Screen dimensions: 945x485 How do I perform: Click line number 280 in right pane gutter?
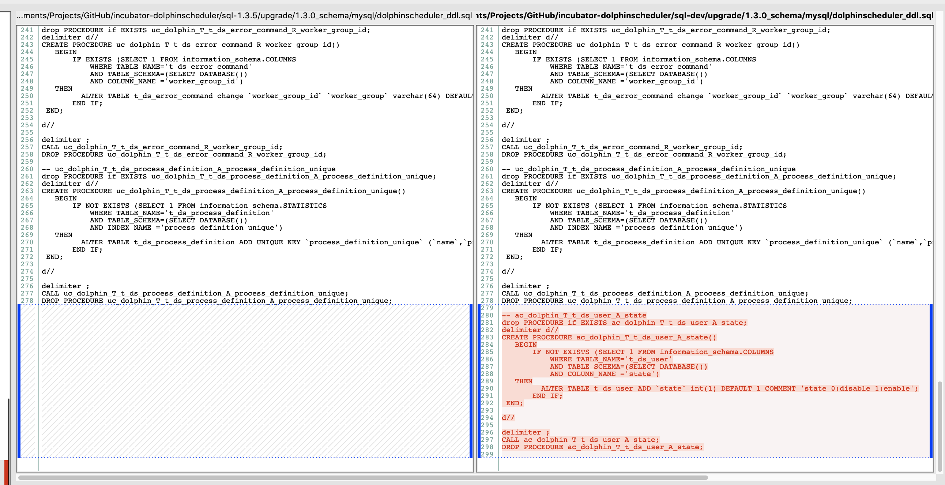coord(487,316)
